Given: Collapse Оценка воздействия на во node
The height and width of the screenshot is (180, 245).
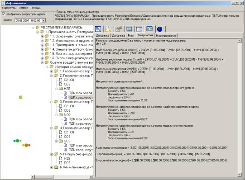Looking at the screenshot, I should click(42, 63).
